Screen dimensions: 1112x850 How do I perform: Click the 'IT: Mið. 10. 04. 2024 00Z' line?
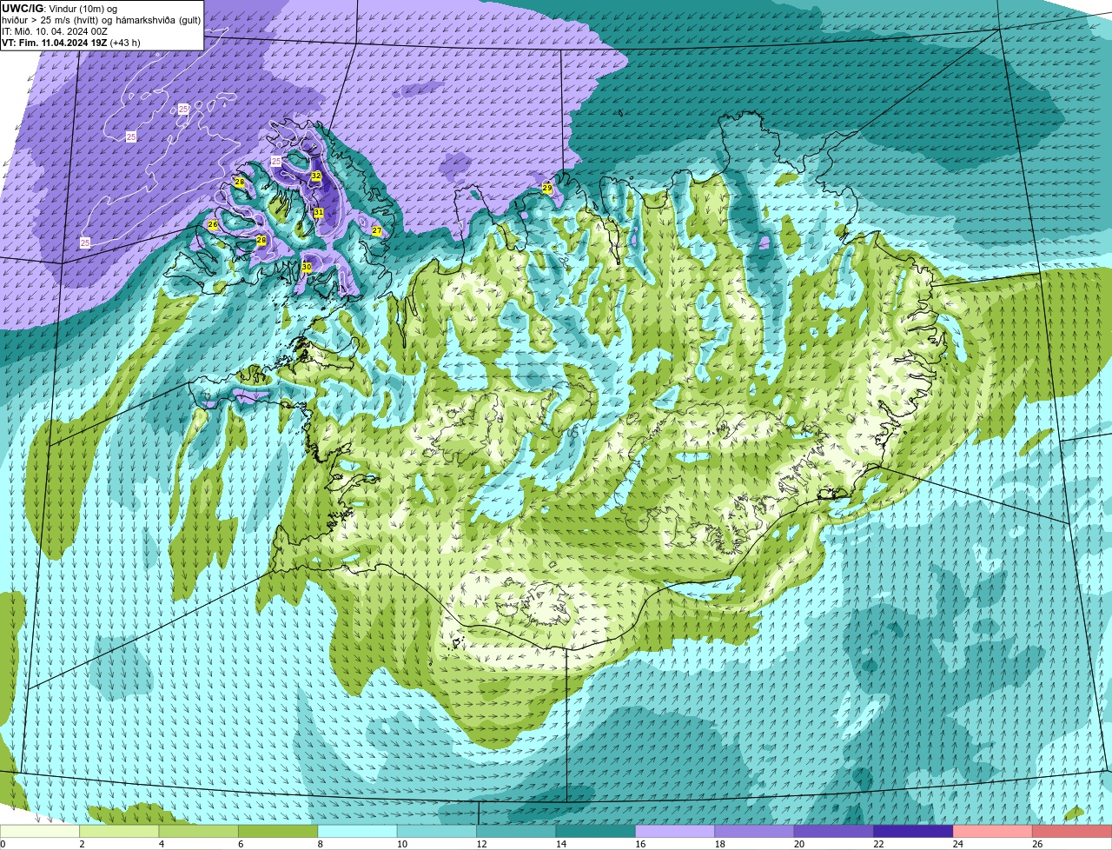pyautogui.click(x=55, y=31)
